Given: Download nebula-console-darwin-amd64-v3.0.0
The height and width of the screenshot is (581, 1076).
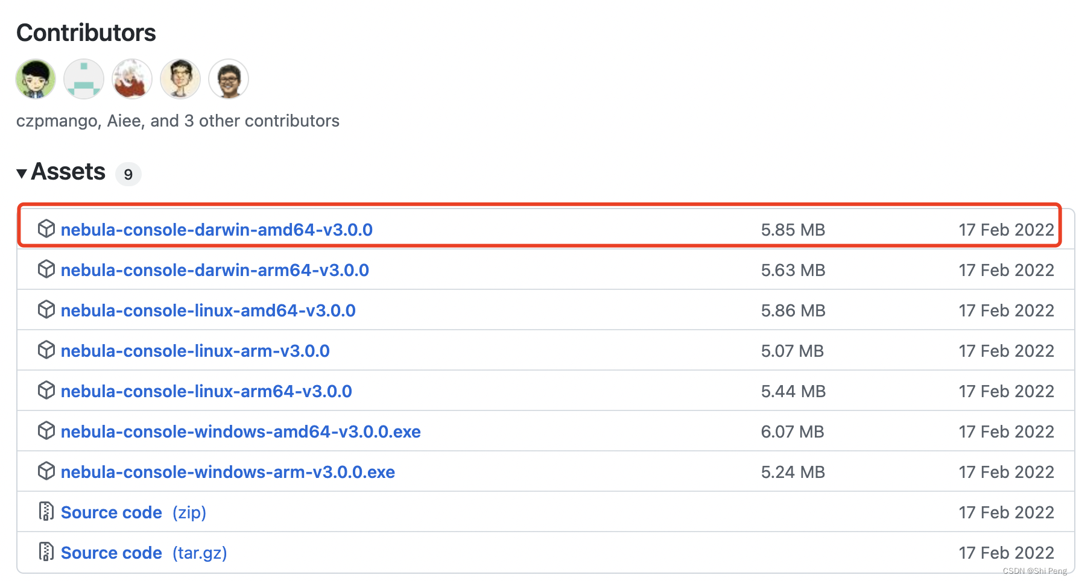Looking at the screenshot, I should 217,230.
